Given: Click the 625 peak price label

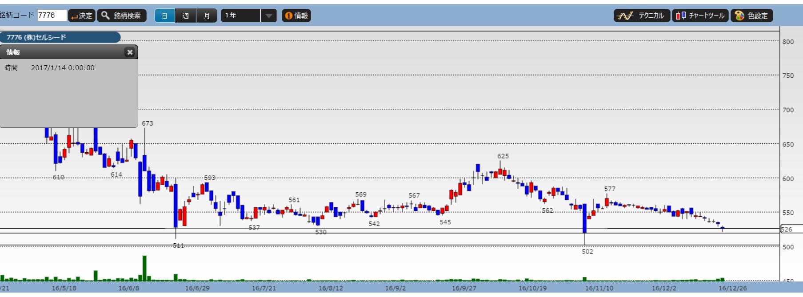Looking at the screenshot, I should pos(503,156).
